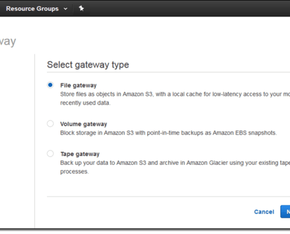Click the 'Block storage in Amazon S3' description
The image size is (290, 234).
click(169, 133)
